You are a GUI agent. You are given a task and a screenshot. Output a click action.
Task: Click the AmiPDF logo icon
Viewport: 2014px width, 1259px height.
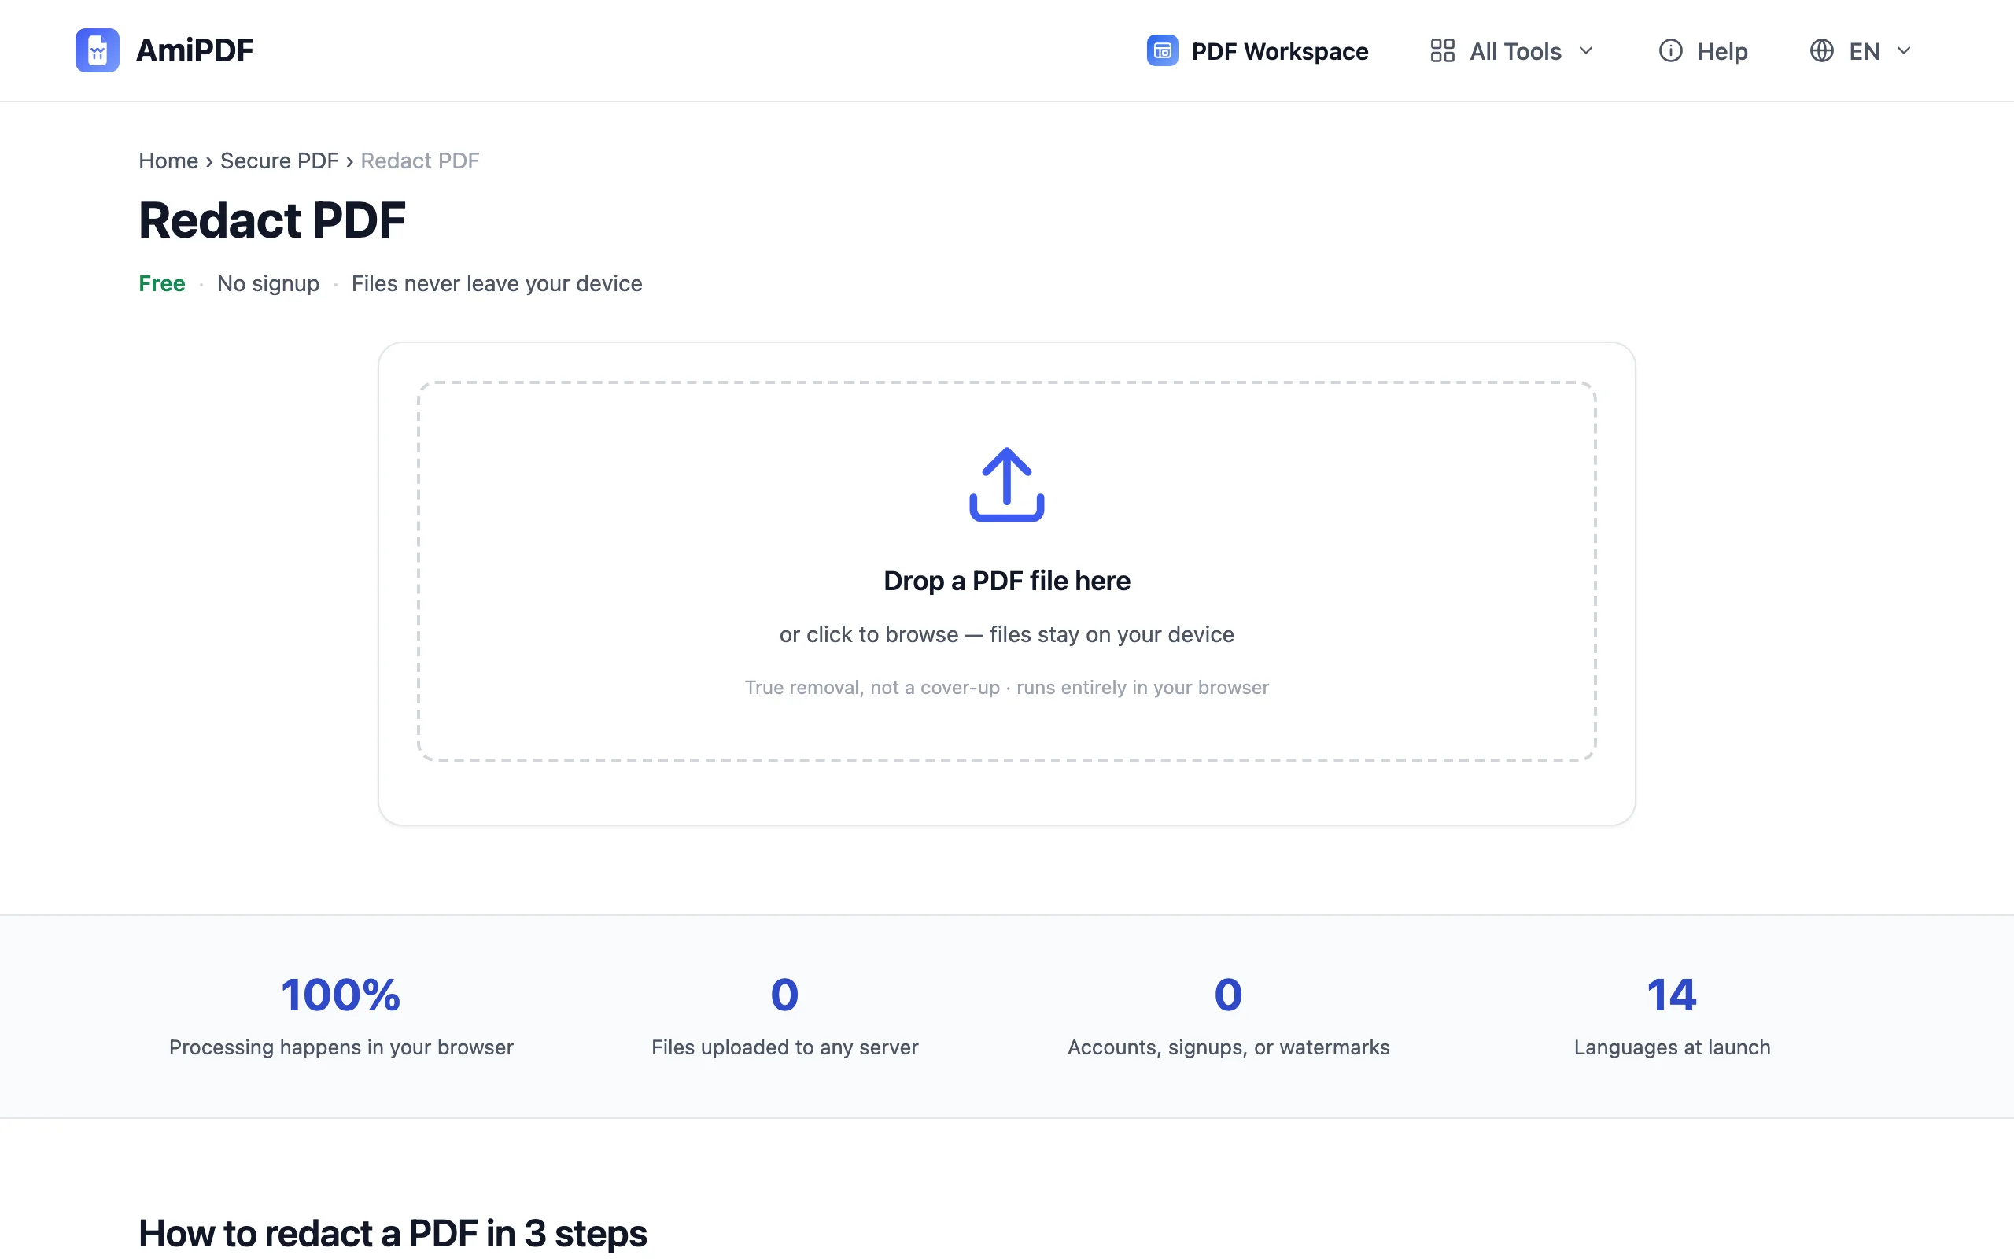point(98,50)
